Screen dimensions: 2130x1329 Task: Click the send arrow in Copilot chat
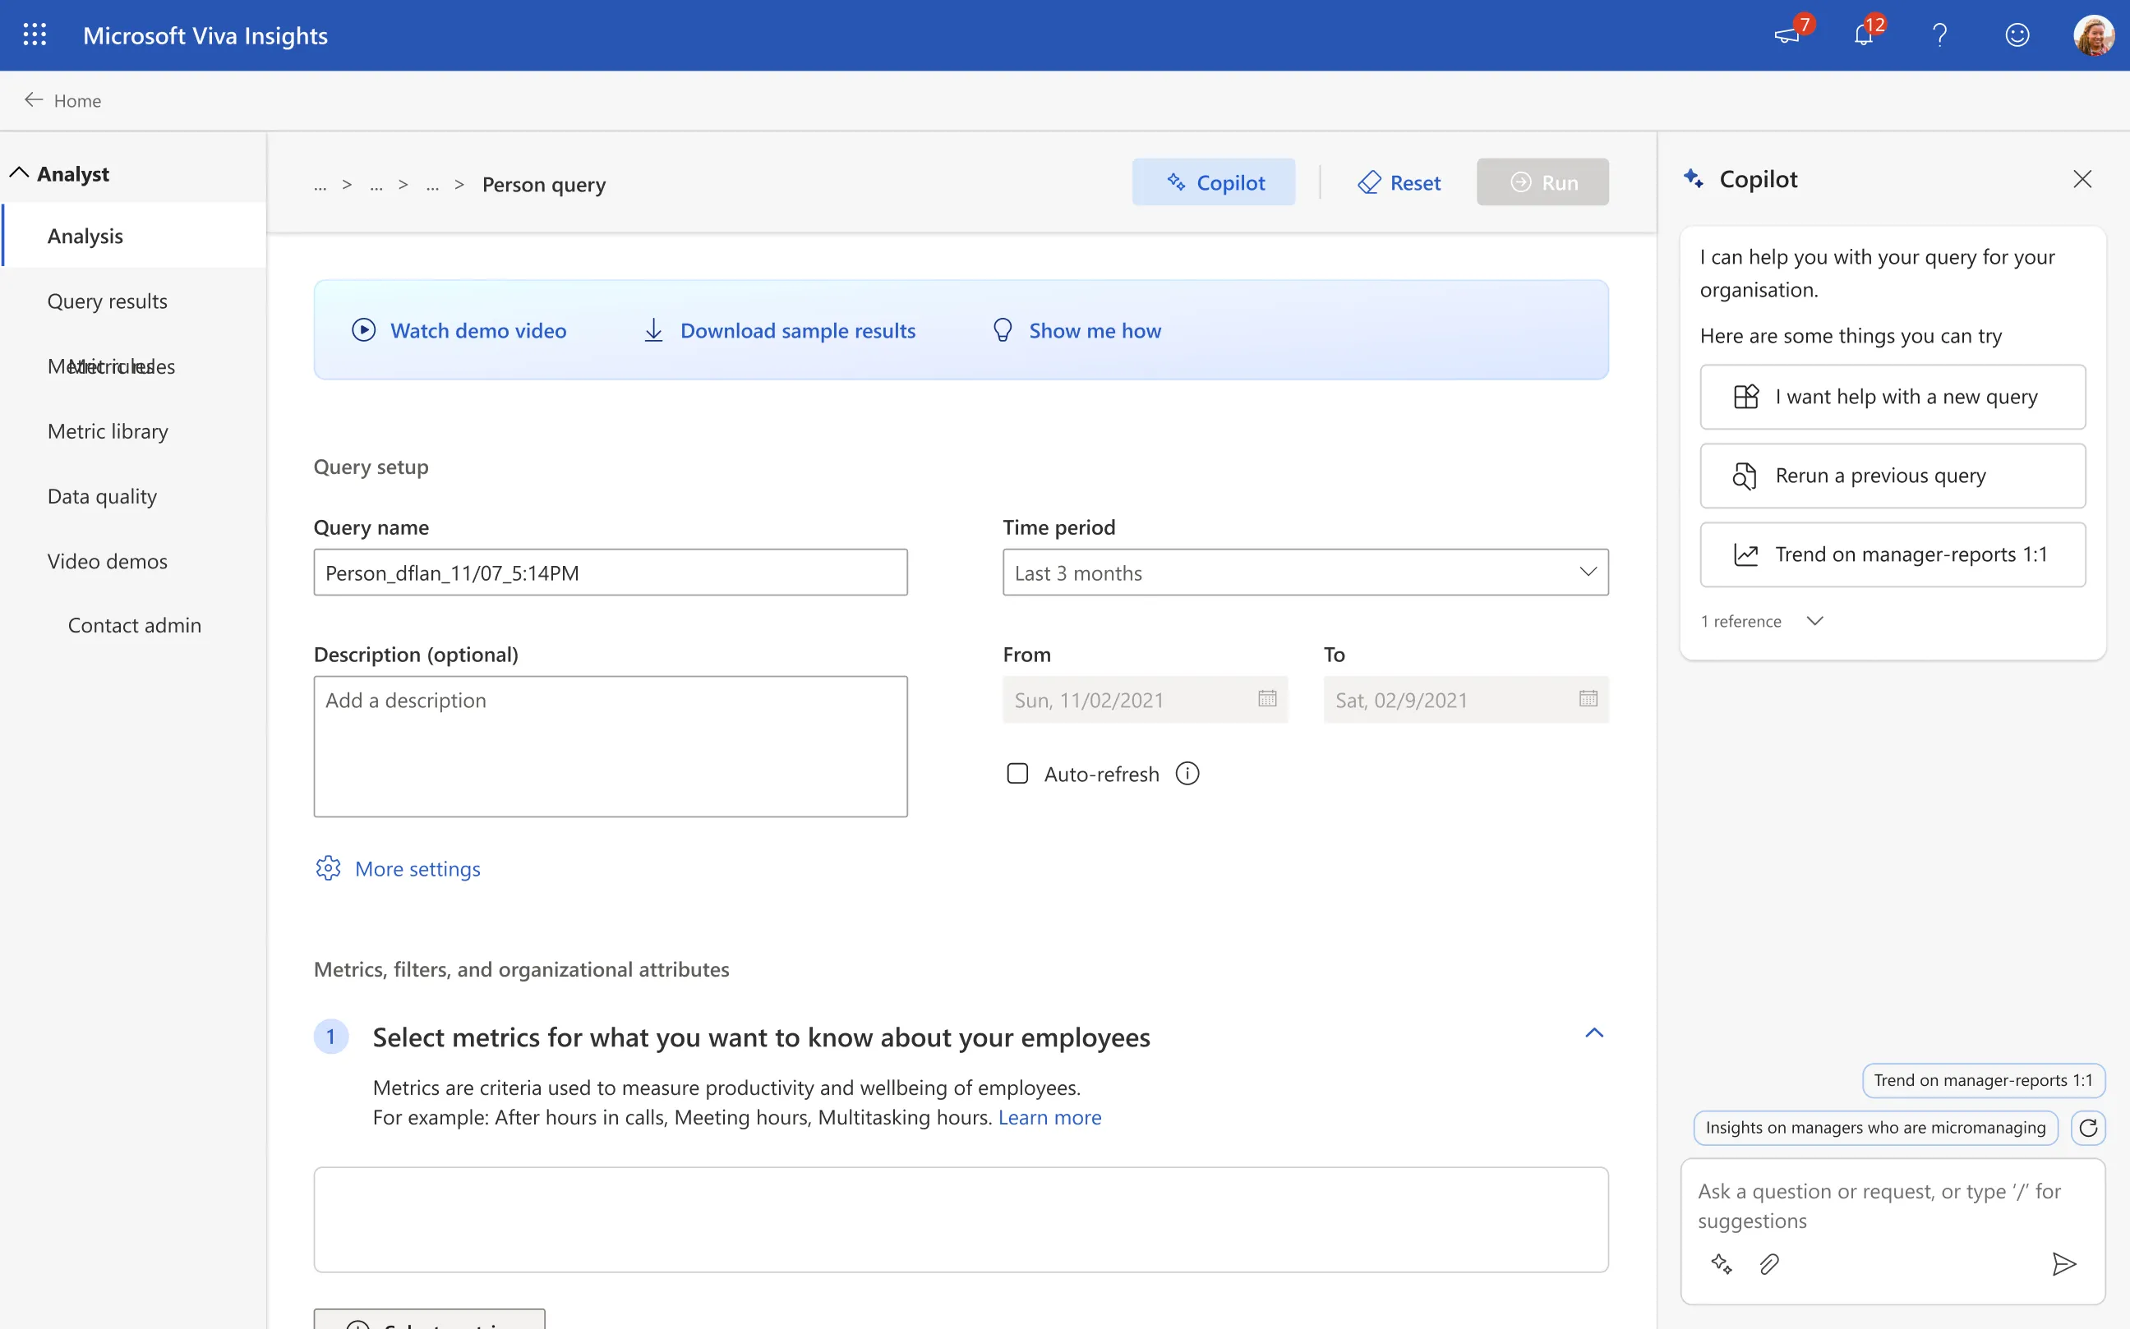point(2063,1264)
